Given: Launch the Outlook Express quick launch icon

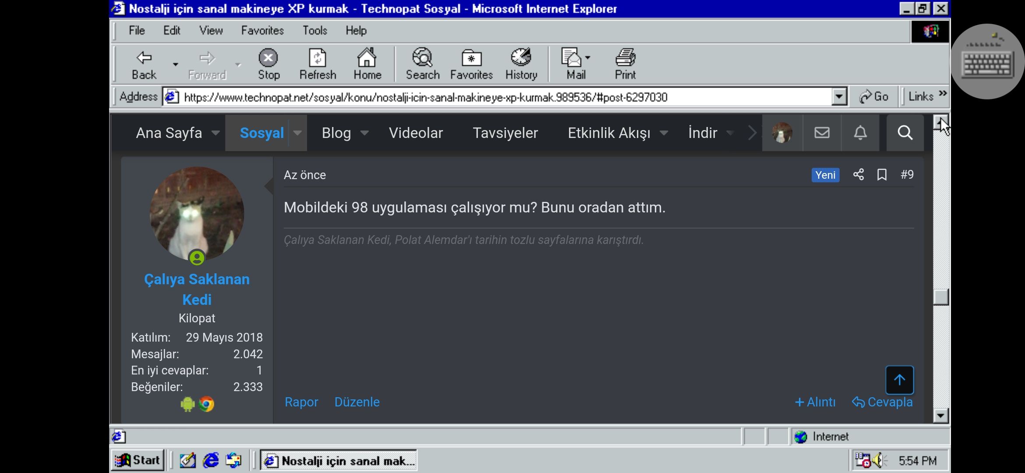Looking at the screenshot, I should point(233,460).
